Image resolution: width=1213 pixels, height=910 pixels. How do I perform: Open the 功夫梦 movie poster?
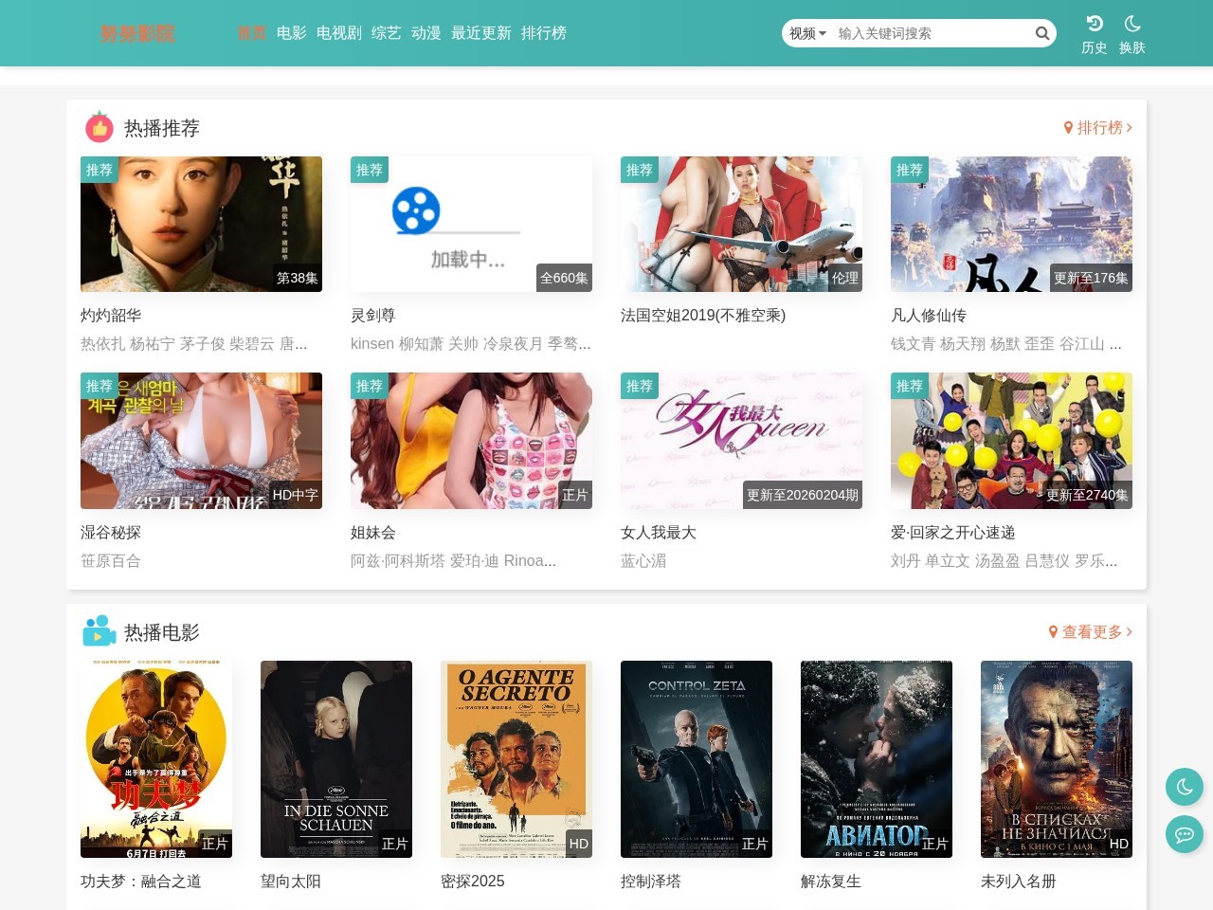(156, 759)
